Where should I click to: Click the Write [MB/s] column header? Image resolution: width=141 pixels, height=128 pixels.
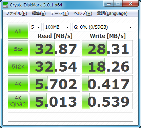click(x=108, y=36)
